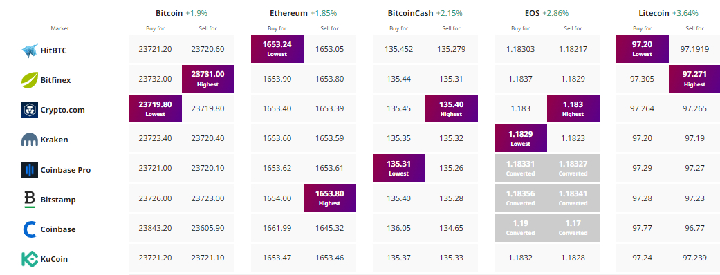Image resolution: width=720 pixels, height=275 pixels.
Task: Click the Bitfinex green leaf icon
Action: (29, 80)
